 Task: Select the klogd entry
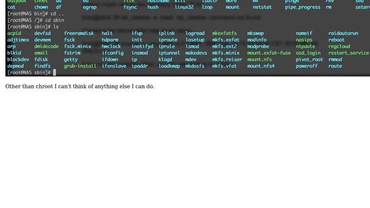coord(165,60)
